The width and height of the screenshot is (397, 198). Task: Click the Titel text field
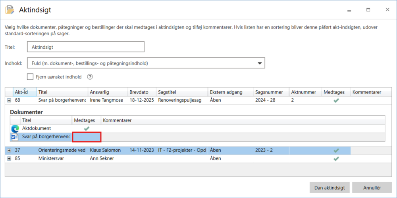click(85, 47)
